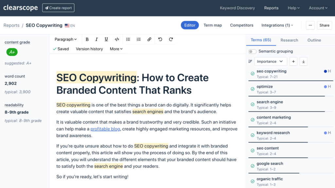Toggle the check circle for seo copywriting
Image resolution: width=335 pixels, height=188 pixels.
(x=253, y=74)
